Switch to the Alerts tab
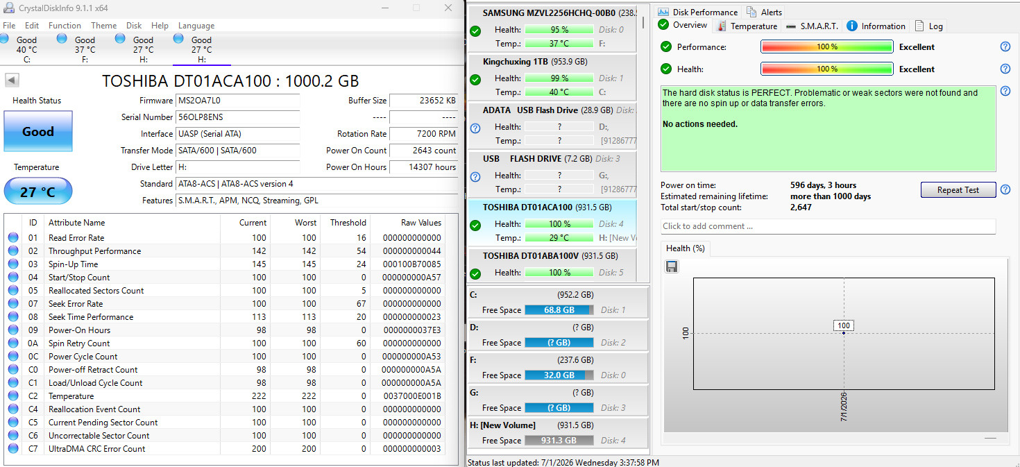Screen dimensions: 1020x467 click(764, 12)
